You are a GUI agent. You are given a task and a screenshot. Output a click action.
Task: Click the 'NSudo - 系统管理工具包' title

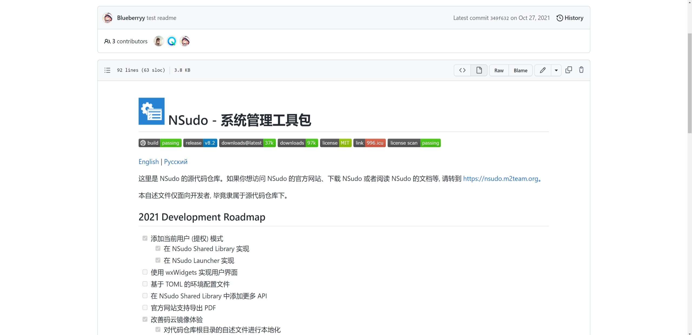[239, 120]
